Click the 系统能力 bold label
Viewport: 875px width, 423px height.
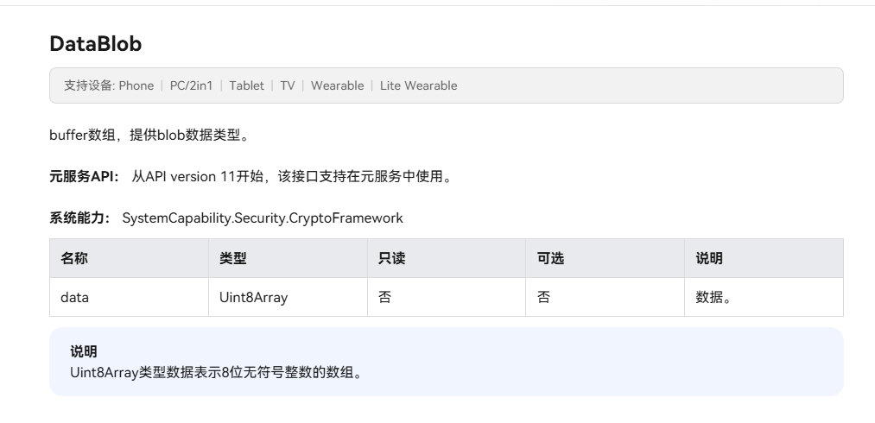click(x=79, y=218)
